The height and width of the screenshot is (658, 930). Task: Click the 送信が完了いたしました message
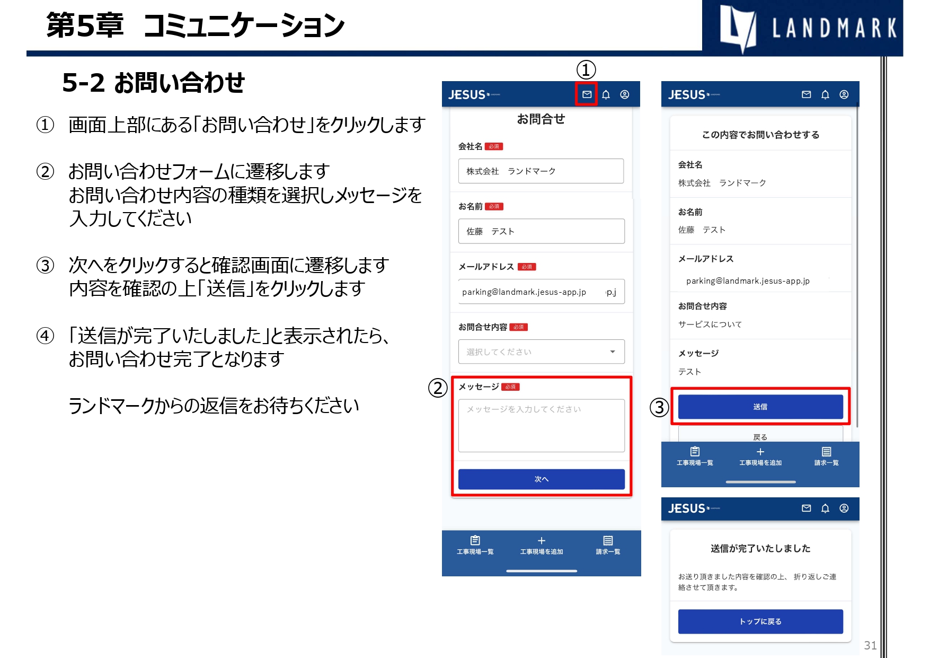point(760,548)
